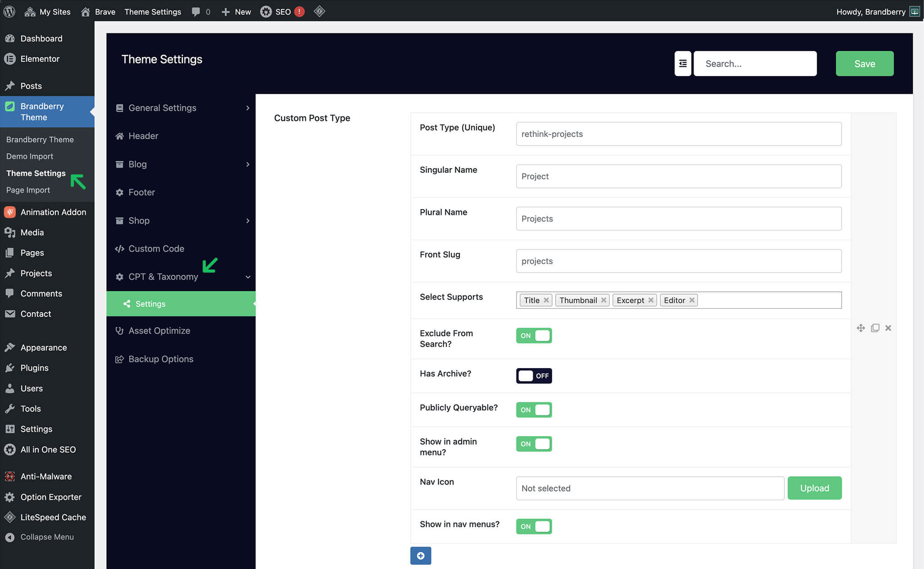
Task: Remove the custom post type with X icon
Action: coord(888,328)
